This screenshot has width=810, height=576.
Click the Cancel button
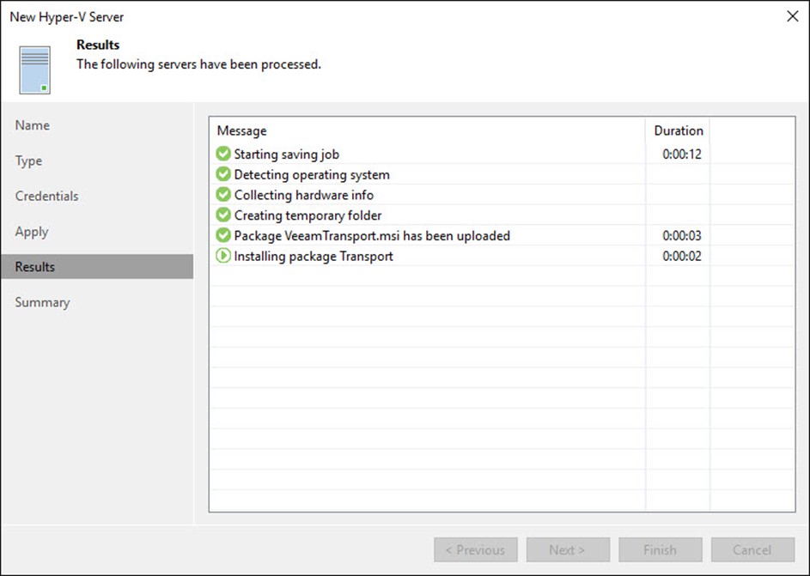tap(752, 549)
